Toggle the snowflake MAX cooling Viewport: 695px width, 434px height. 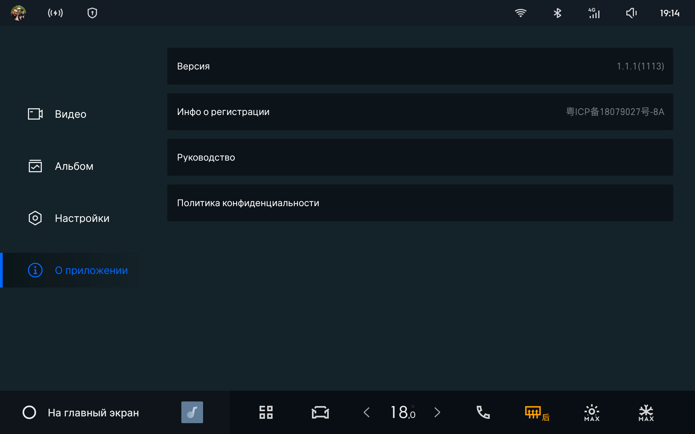[x=646, y=413]
